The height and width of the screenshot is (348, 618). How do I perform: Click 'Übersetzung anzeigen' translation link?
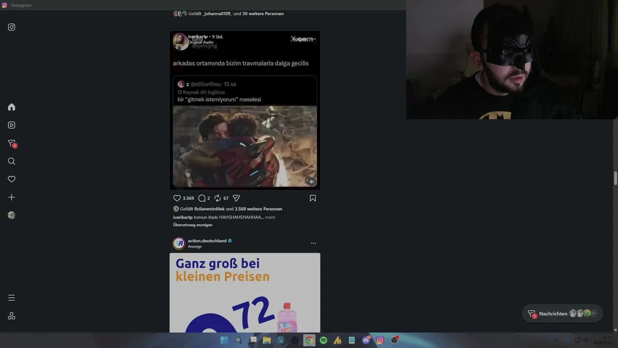pyautogui.click(x=193, y=225)
